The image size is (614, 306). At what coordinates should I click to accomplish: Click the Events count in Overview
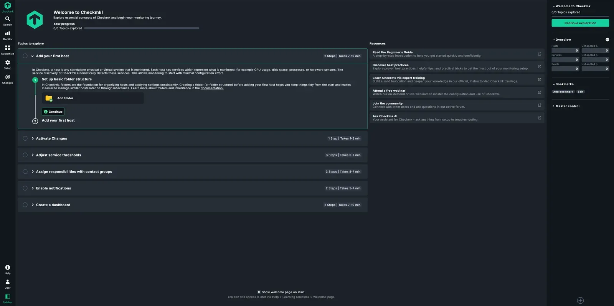565,69
